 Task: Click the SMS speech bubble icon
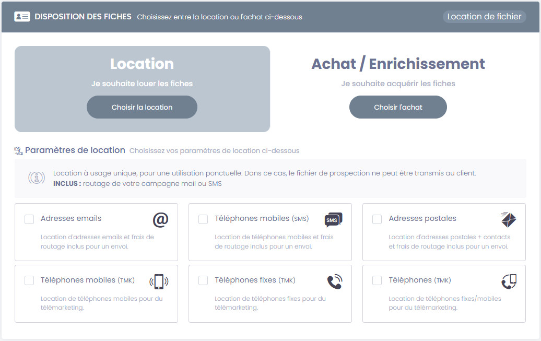(x=333, y=220)
